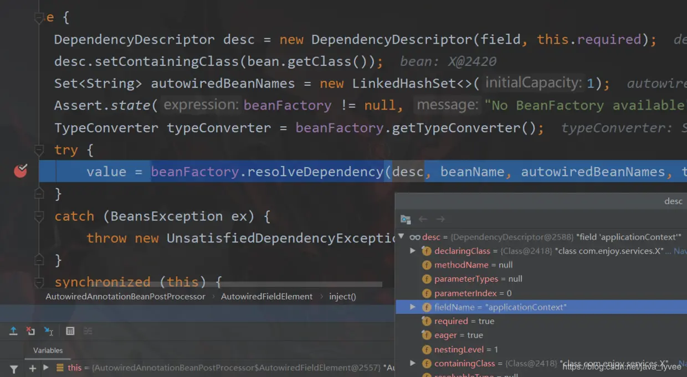Image resolution: width=687 pixels, height=377 pixels.
Task: Click the field icon of declaringClass
Action: [427, 251]
